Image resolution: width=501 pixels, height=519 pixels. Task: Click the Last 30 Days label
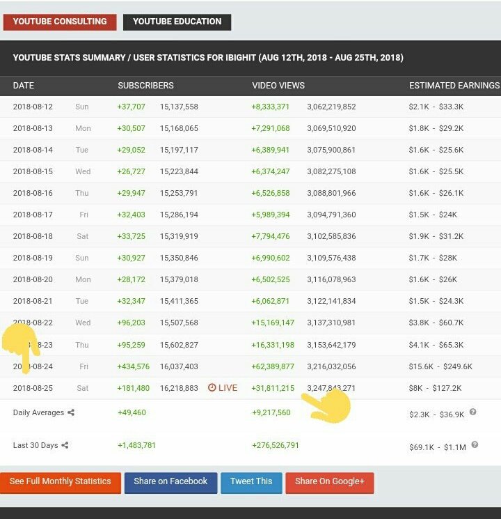35,445
